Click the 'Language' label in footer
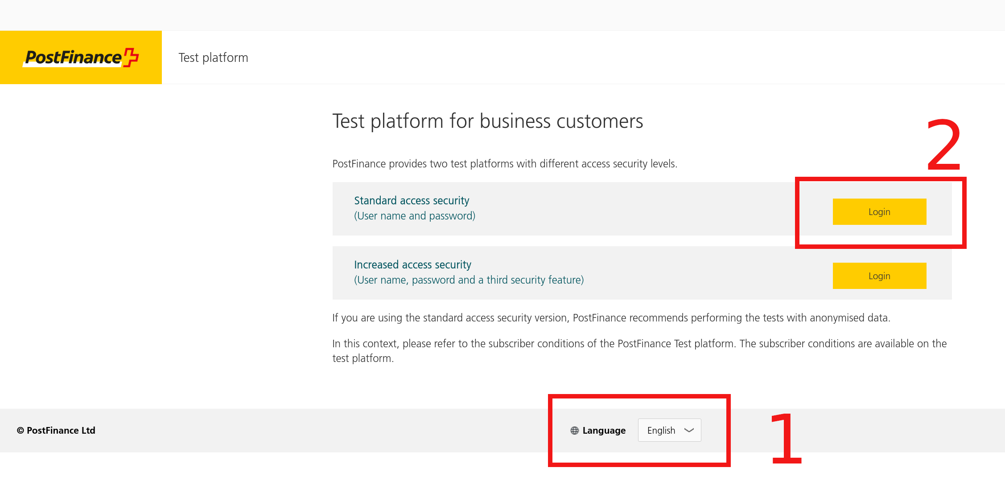This screenshot has height=500, width=1005. coord(604,431)
